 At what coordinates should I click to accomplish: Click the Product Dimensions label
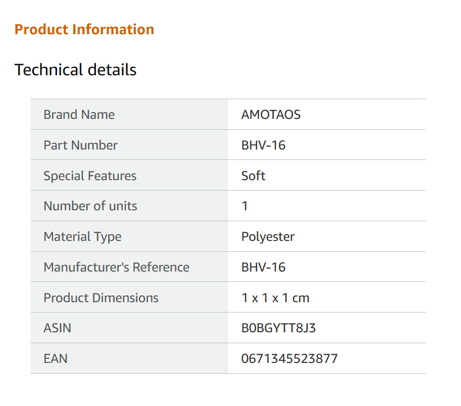click(x=101, y=298)
